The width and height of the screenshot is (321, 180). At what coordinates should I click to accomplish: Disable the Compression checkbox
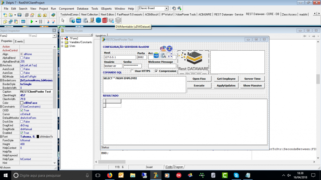click(x=156, y=71)
